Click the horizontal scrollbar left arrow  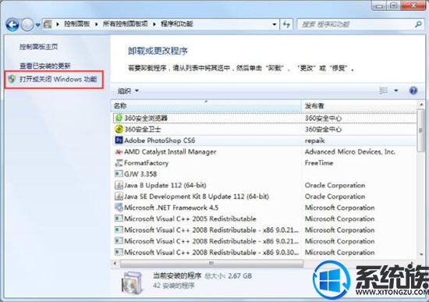click(115, 264)
